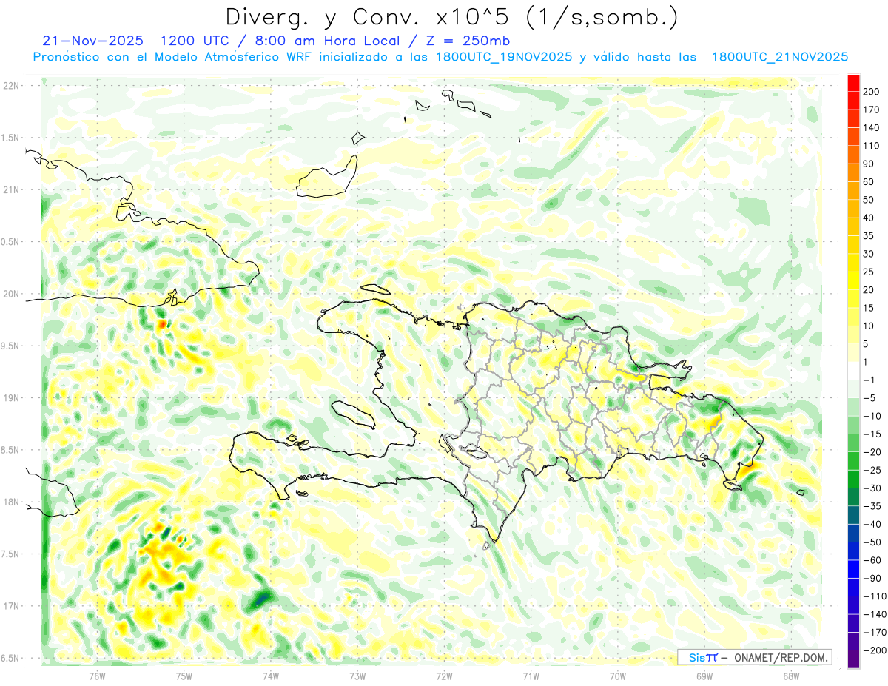The width and height of the screenshot is (888, 686).
Task: Click the '1.5N' latitude label
Action: [10, 138]
